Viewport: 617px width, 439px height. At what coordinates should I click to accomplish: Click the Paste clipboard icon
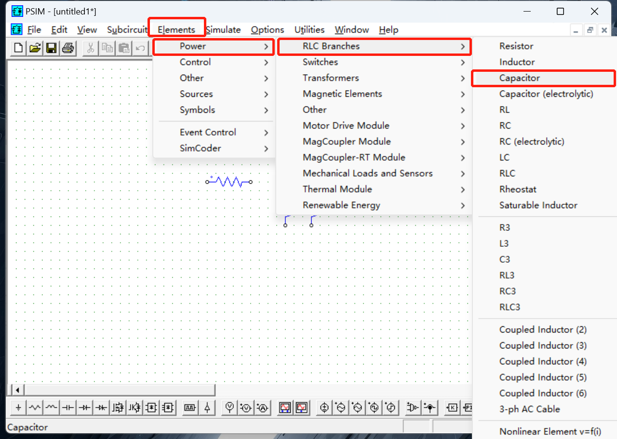124,48
